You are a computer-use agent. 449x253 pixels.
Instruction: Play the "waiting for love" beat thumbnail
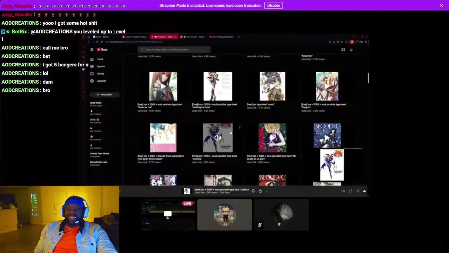[217, 86]
